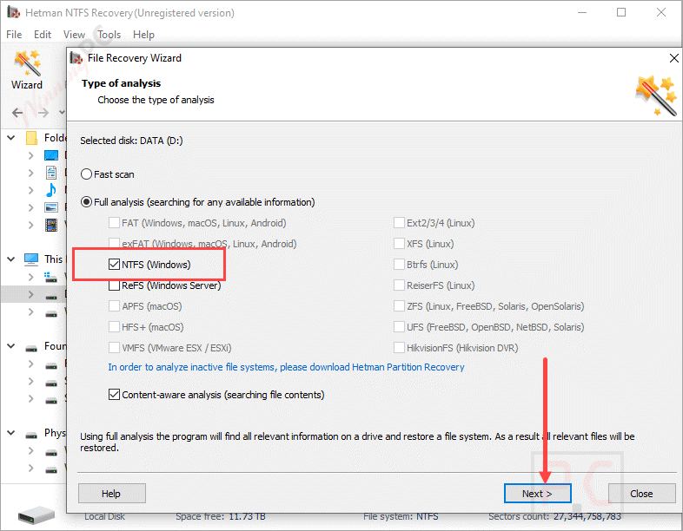Select the Music note icon in tree

(x=51, y=190)
